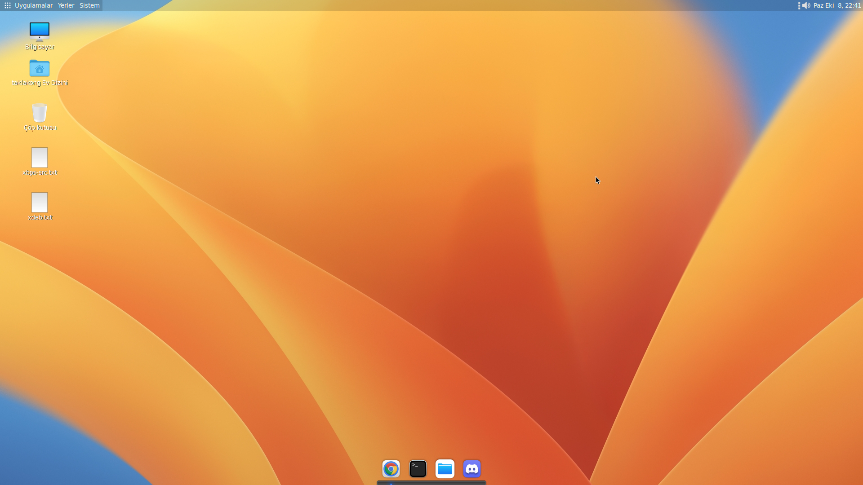Screen dimensions: 863x485
Task: Select the taklakong Ev Dizini home folder
Action: pyautogui.click(x=40, y=68)
